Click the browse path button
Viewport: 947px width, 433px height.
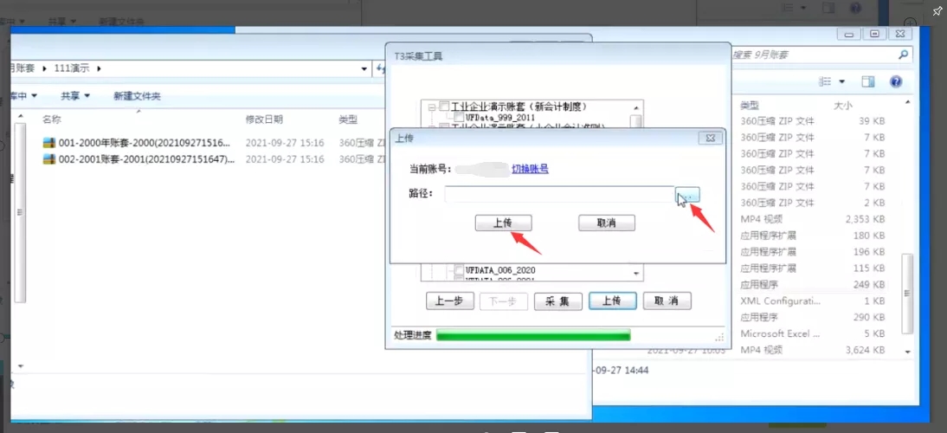click(687, 195)
